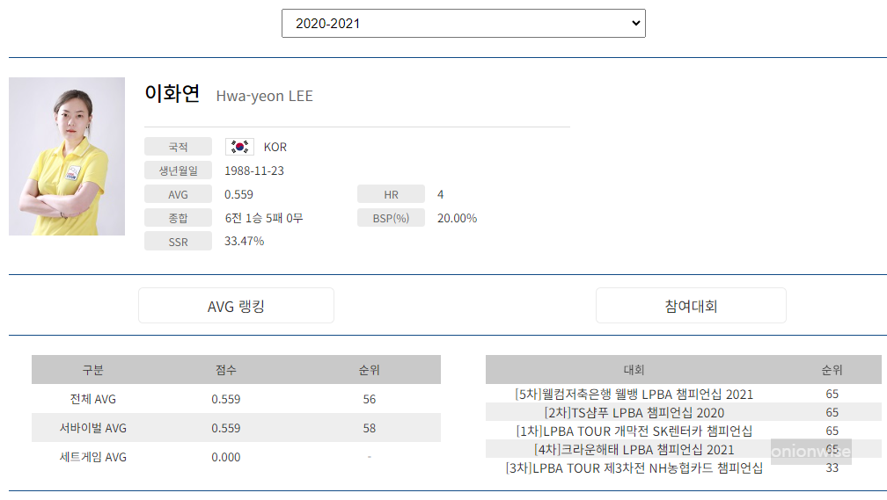887x500 pixels.
Task: Select the BSP value 20.00%
Action: click(x=457, y=218)
